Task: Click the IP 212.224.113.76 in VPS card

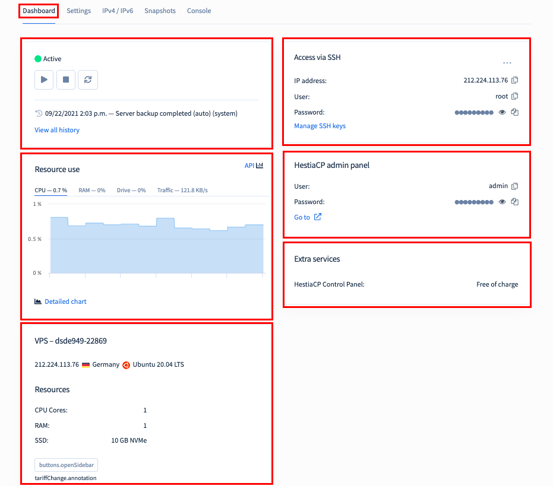Action: tap(57, 364)
